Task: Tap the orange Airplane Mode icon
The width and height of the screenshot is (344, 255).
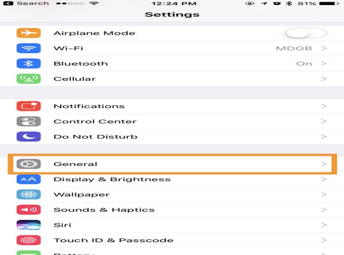Action: click(x=28, y=33)
